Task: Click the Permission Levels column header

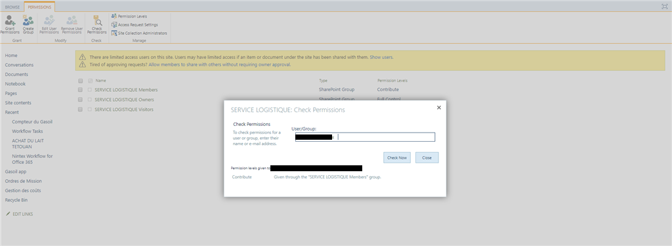Action: tap(392, 81)
